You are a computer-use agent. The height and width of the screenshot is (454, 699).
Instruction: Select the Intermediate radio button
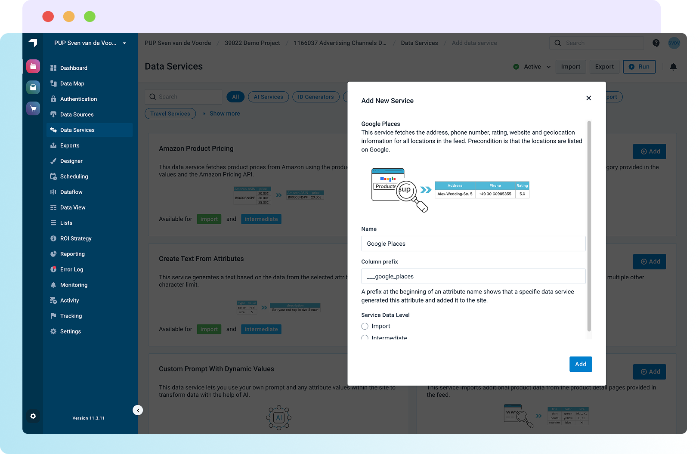[x=365, y=338]
